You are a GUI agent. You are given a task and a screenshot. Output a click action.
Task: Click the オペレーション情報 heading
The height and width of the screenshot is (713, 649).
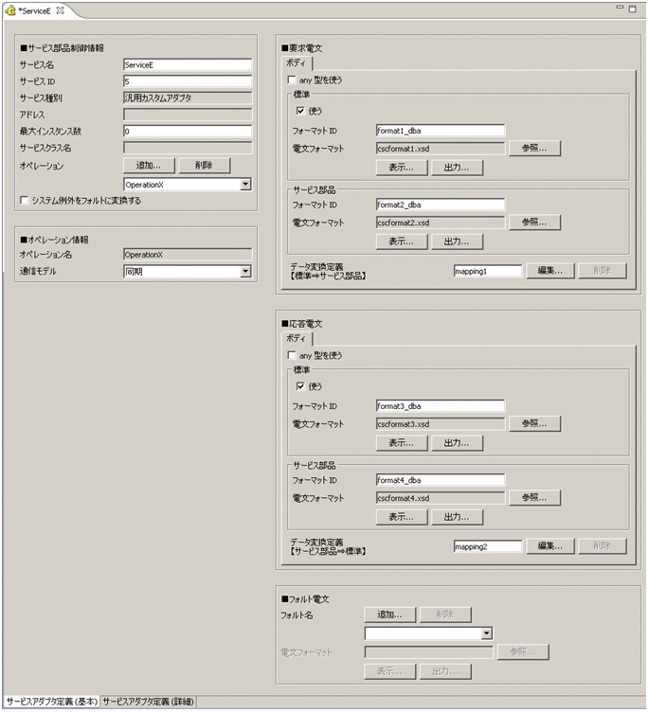pos(54,240)
